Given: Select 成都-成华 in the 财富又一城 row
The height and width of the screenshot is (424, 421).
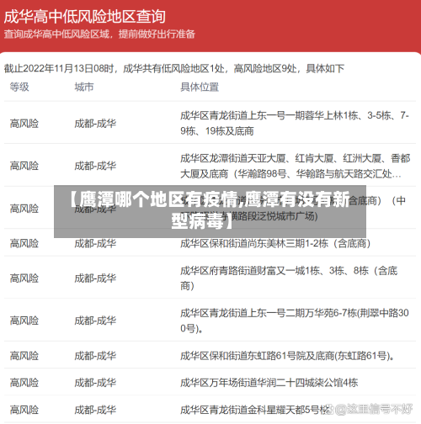Looking at the screenshot, I should (x=95, y=278).
